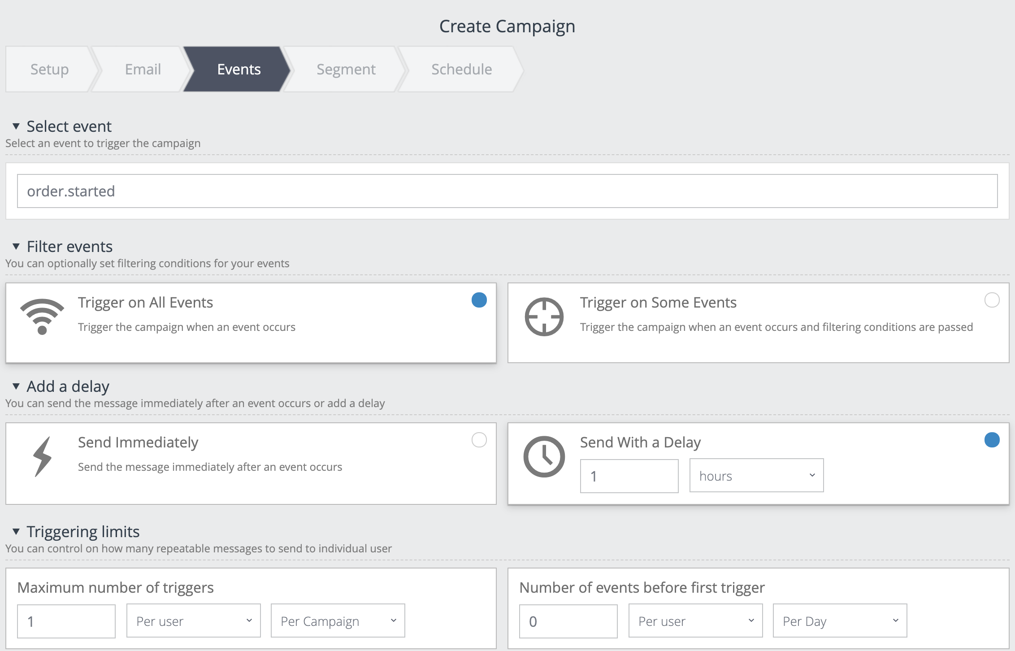Select the Trigger on All Events radio button
Viewport: 1015px width, 651px height.
[479, 300]
